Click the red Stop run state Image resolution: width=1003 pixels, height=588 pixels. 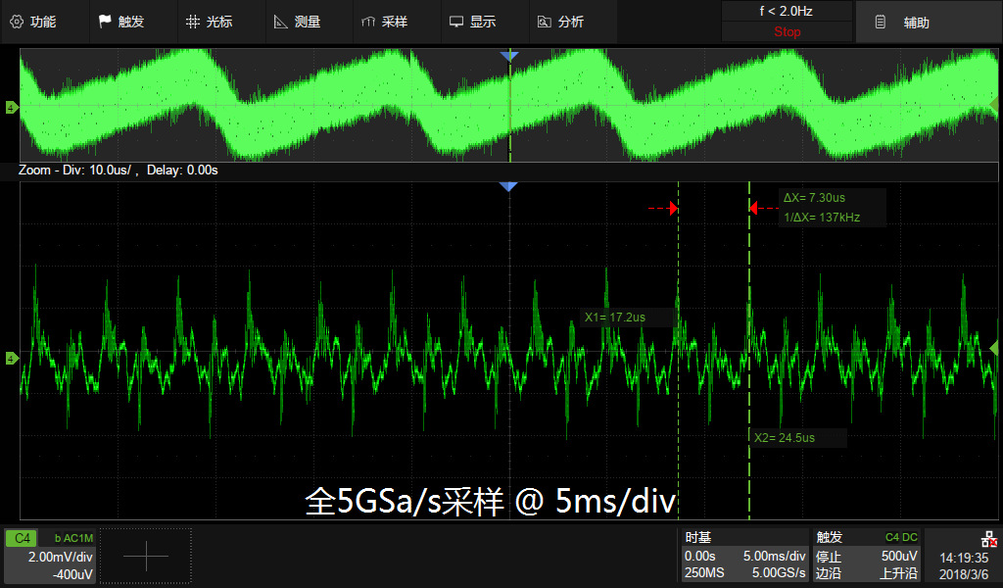[x=787, y=32]
